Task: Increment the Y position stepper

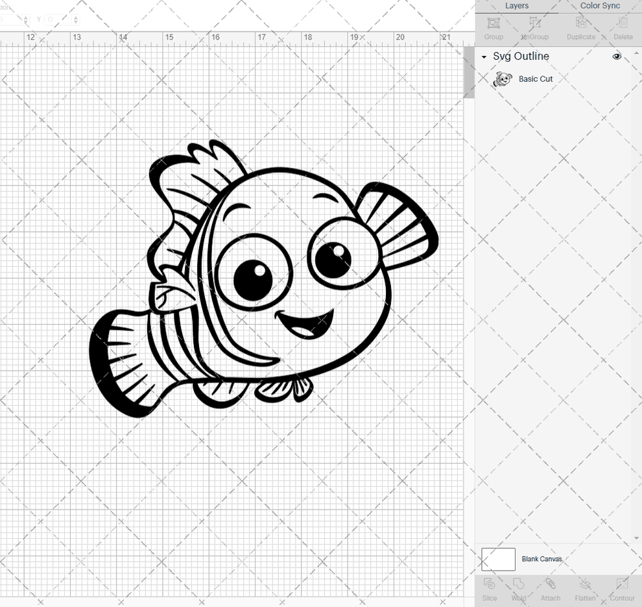Action: pos(77,17)
